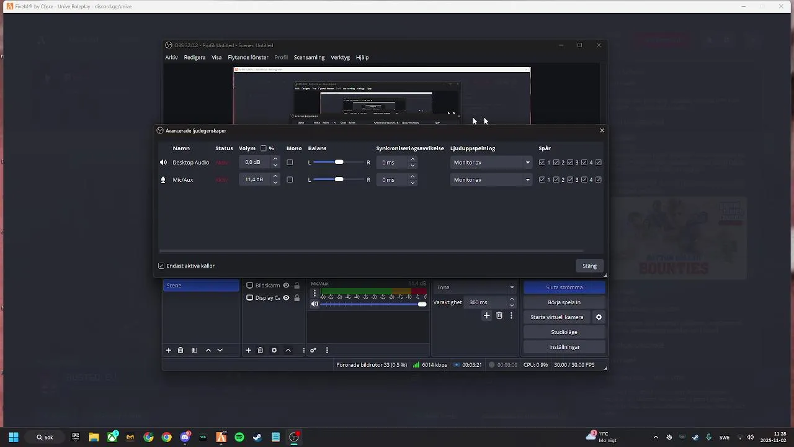Close audio properties with Stäng button
This screenshot has width=794, height=447.
pyautogui.click(x=590, y=266)
